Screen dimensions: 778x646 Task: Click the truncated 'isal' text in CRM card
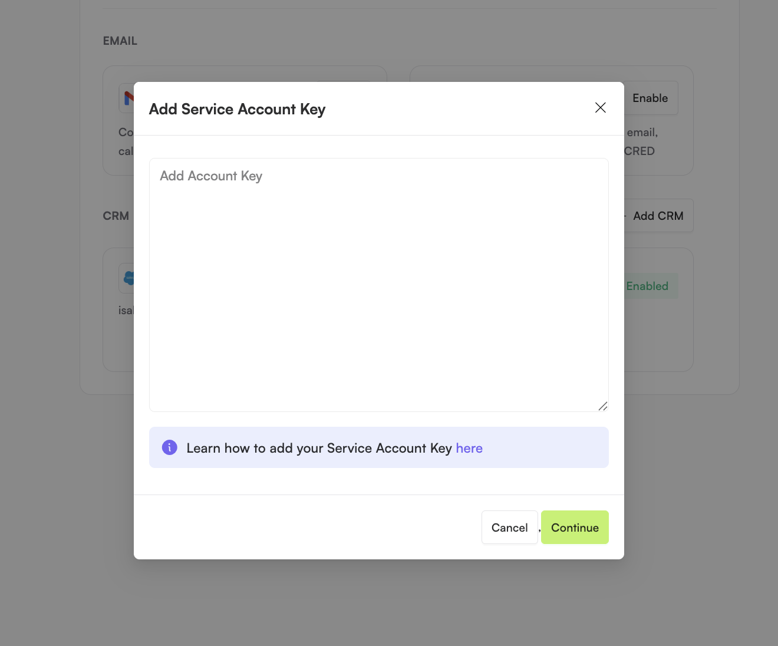pyautogui.click(x=126, y=310)
